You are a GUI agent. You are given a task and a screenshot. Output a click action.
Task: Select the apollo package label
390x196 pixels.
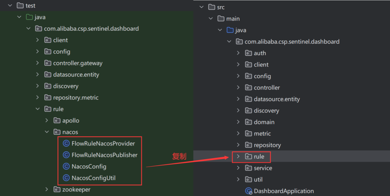(71, 121)
